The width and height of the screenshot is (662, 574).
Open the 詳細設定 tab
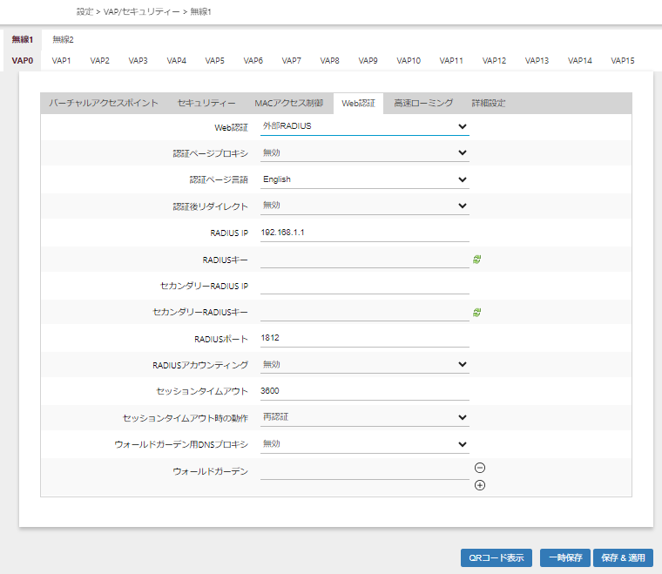click(x=489, y=104)
